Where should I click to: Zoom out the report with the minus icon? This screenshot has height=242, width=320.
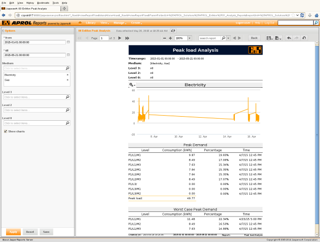click(164, 38)
